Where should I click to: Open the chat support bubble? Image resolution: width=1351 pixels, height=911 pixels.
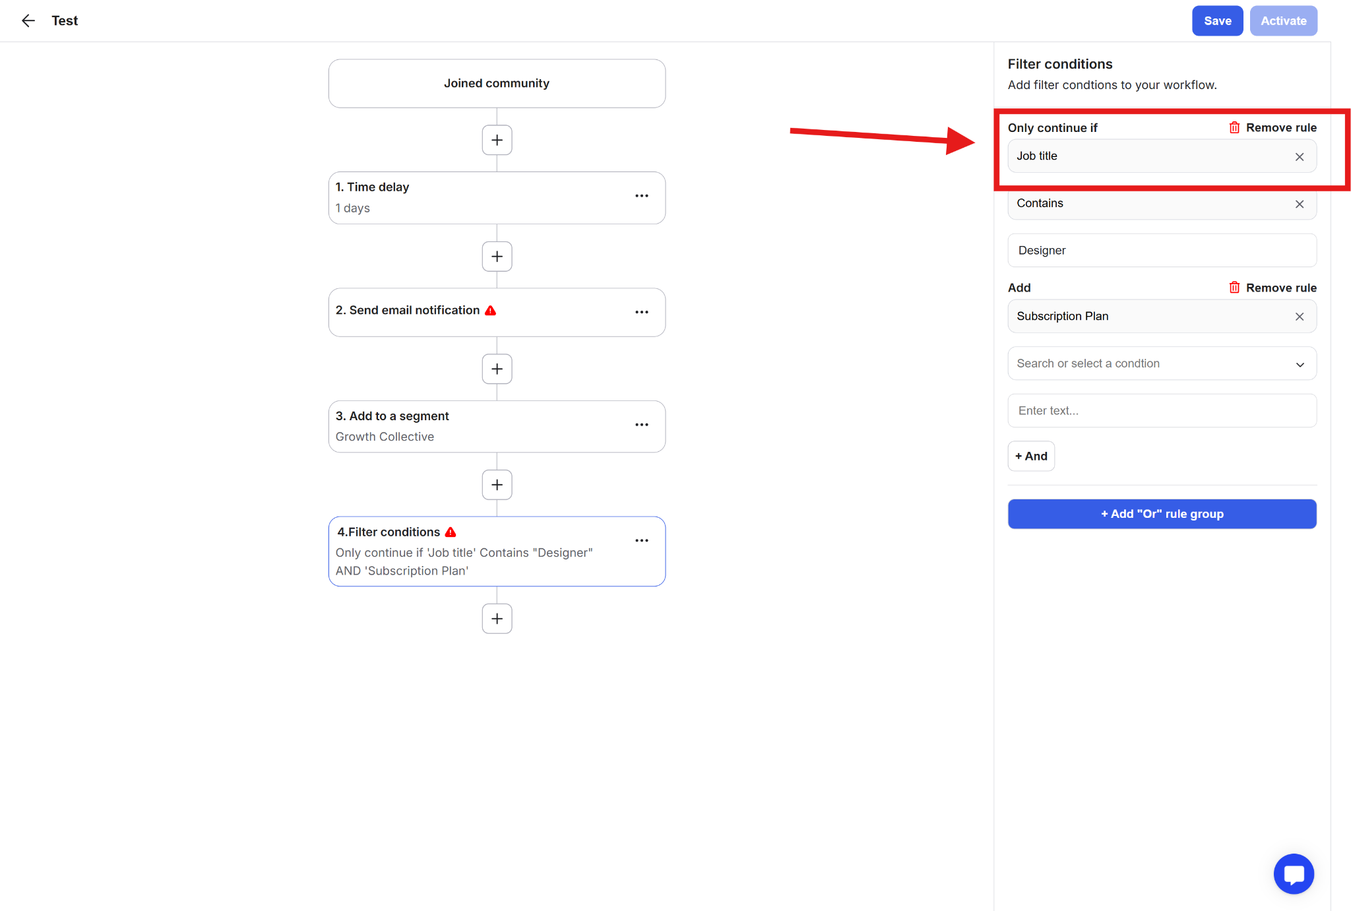(1293, 874)
